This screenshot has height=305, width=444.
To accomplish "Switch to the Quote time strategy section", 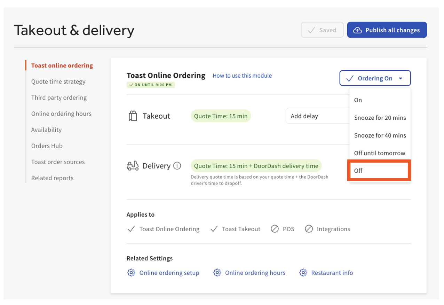I will 58,81.
